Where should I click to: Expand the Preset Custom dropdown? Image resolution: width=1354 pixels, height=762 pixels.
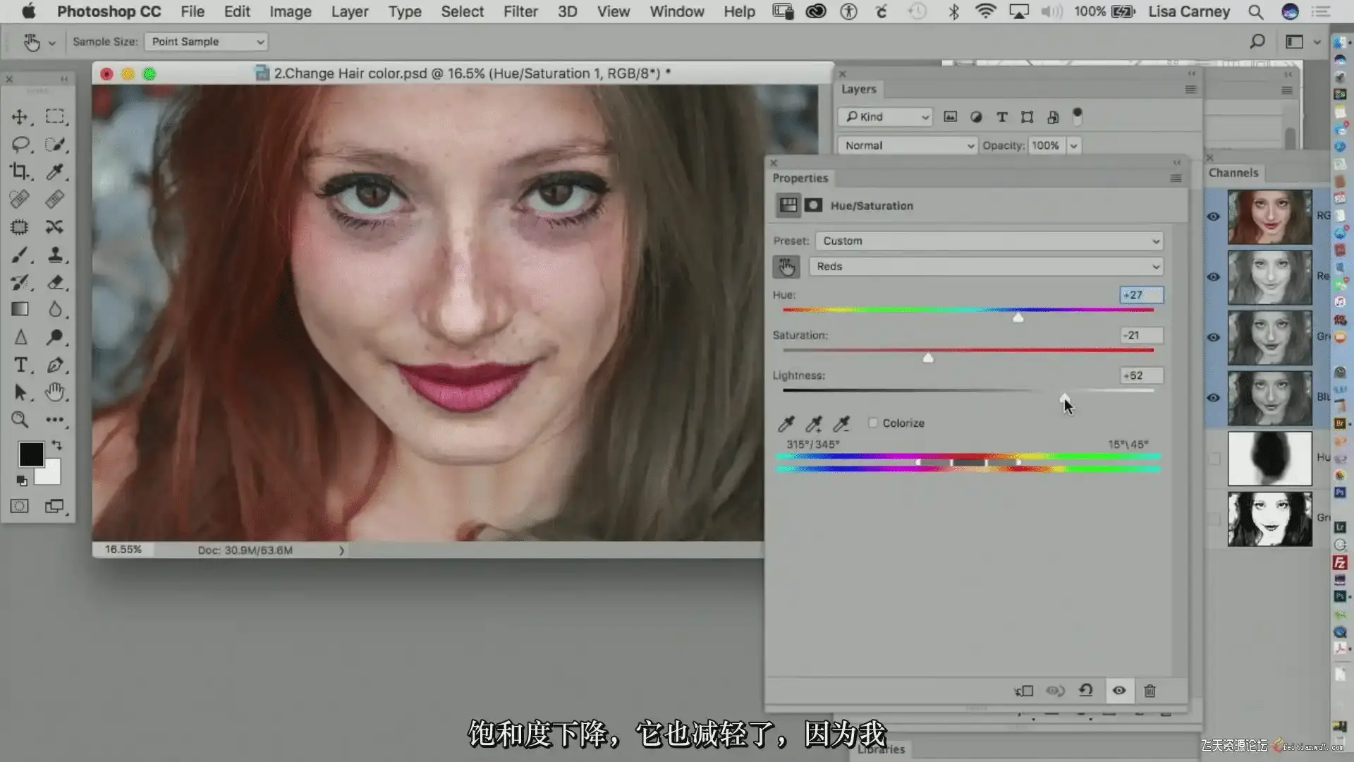[989, 241]
